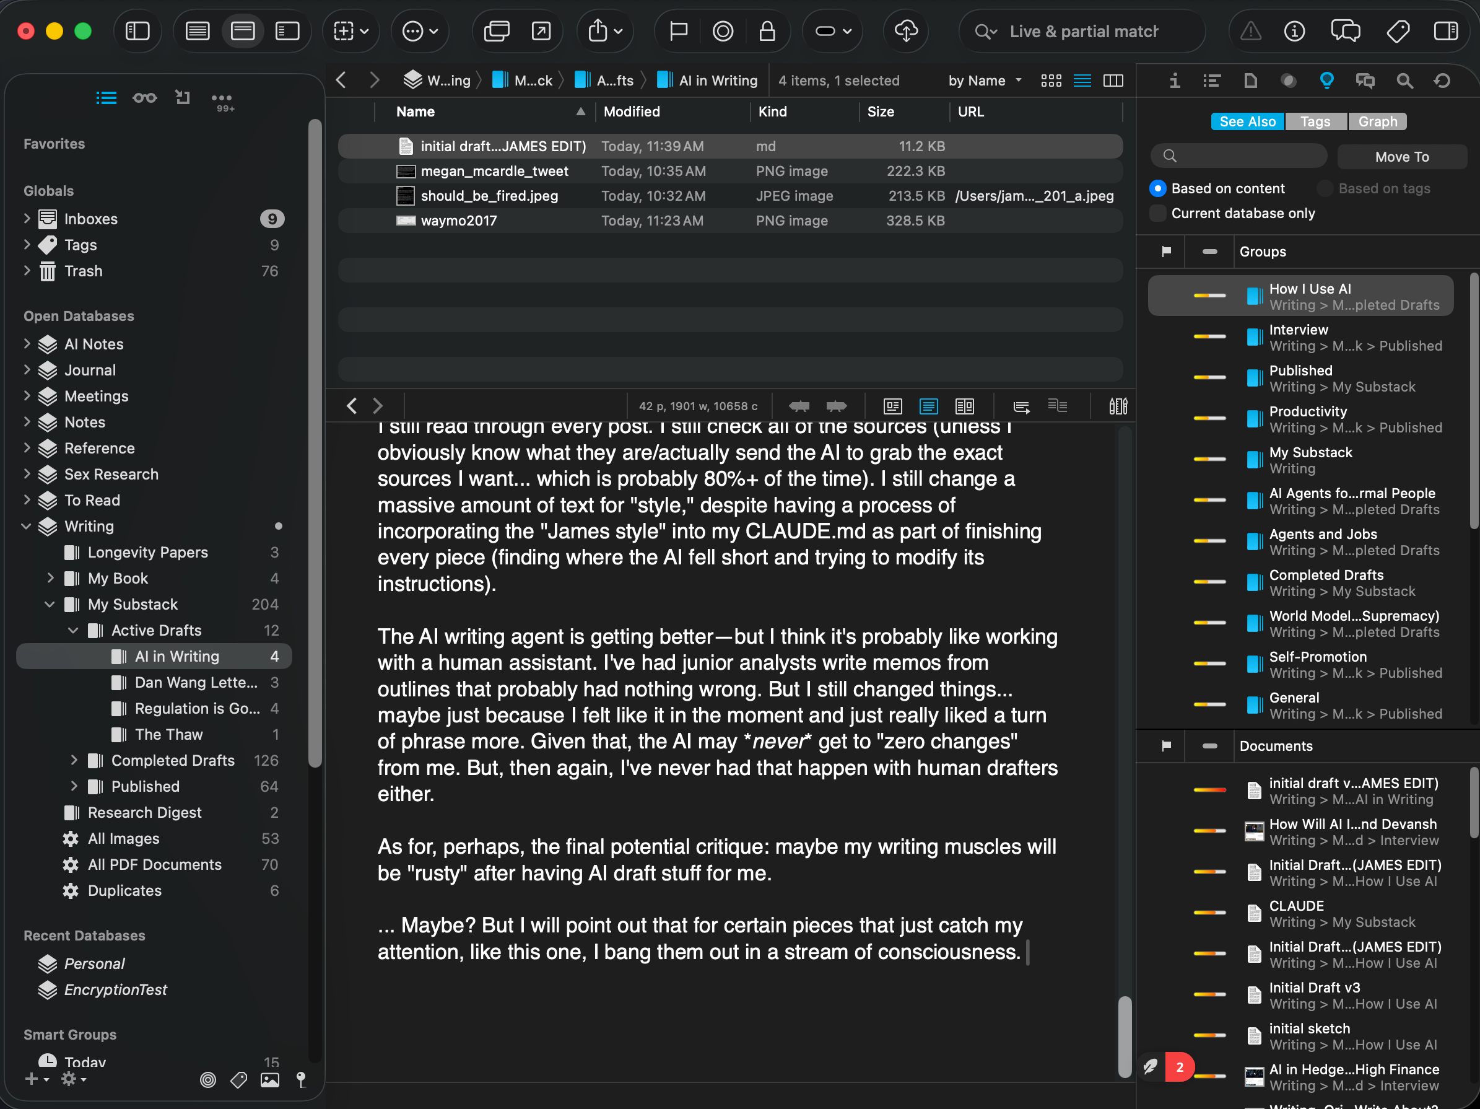Click the flag icon in the toolbar

[x=679, y=32]
